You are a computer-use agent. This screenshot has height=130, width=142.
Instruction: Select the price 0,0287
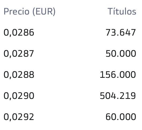[x=19, y=54]
